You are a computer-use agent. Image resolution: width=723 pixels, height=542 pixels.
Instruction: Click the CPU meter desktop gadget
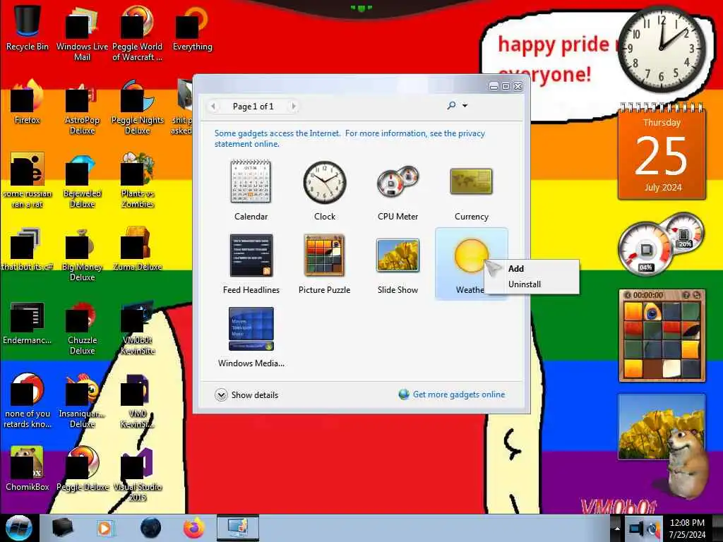coord(661,243)
